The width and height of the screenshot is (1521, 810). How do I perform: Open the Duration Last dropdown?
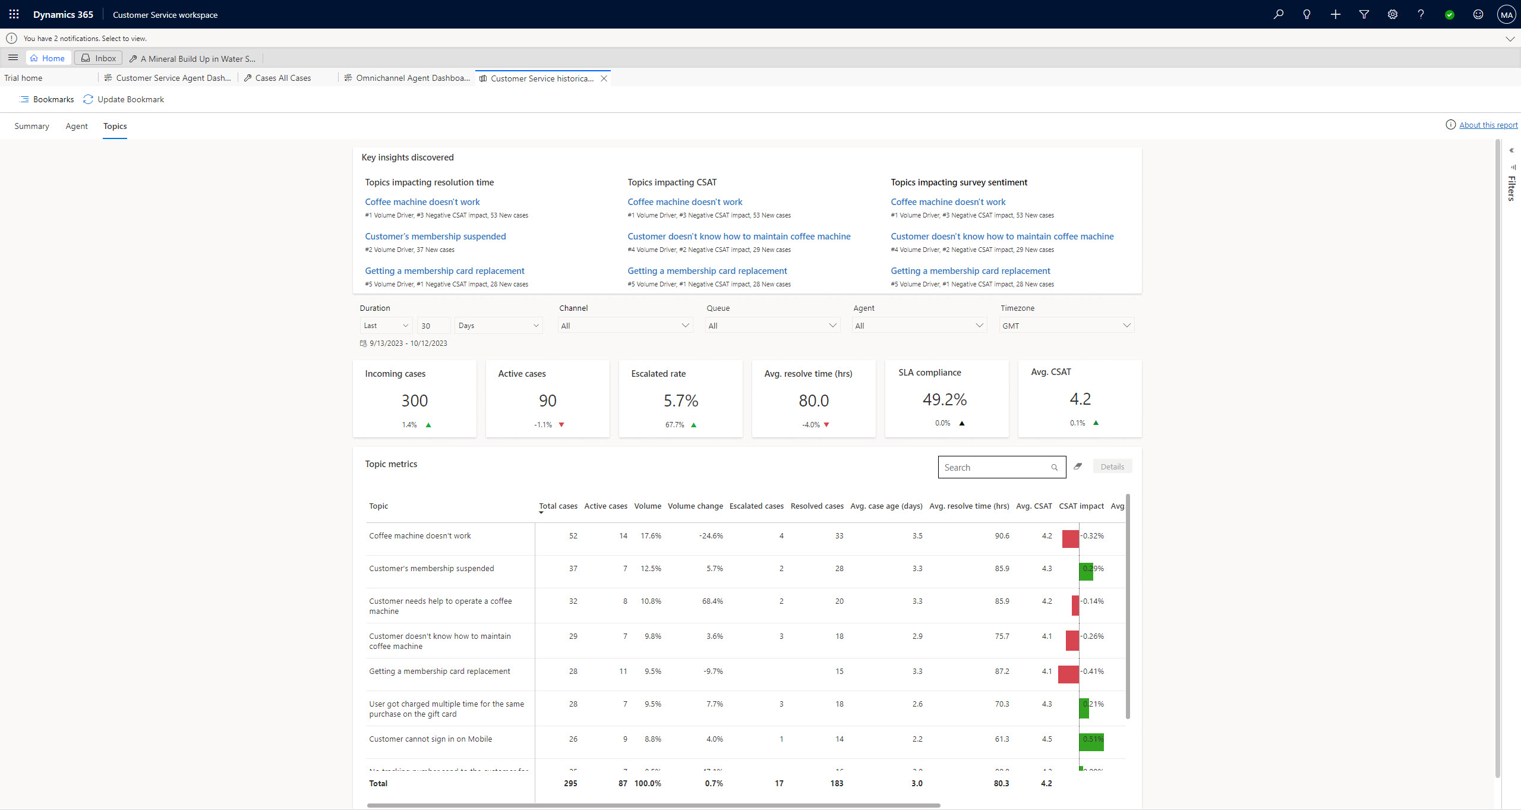[x=386, y=326]
